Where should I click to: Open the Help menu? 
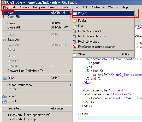click(x=125, y=7)
